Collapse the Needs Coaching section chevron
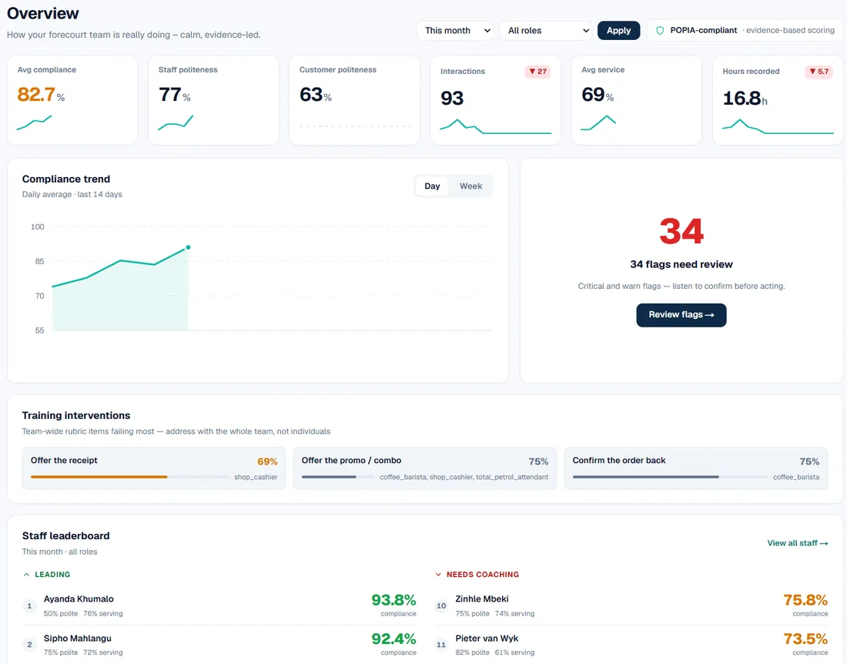Image resolution: width=847 pixels, height=664 pixels. (x=438, y=575)
